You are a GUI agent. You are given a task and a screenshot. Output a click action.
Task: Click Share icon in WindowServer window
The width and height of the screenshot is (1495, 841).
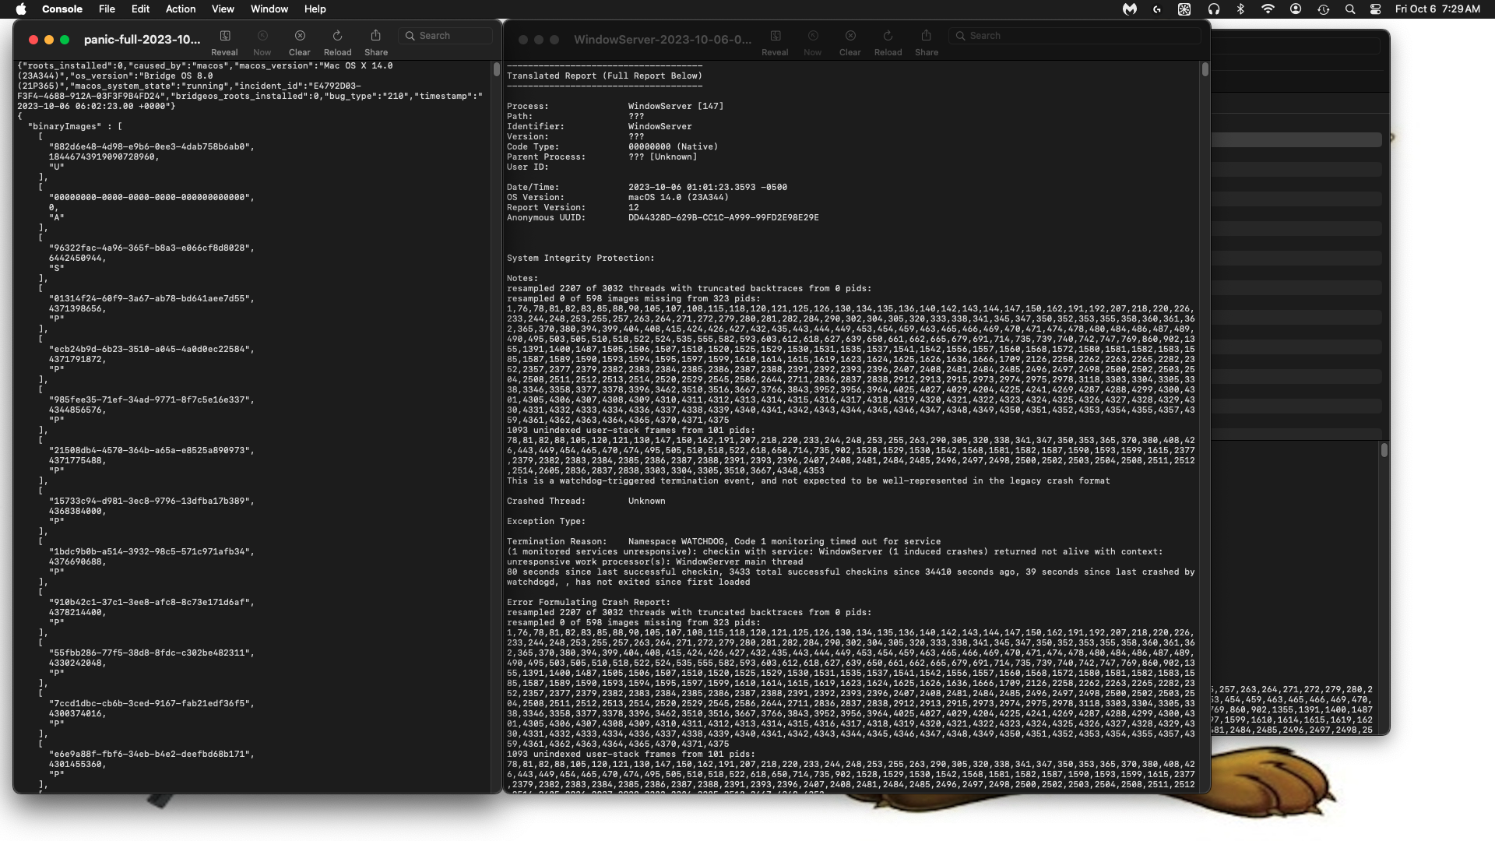926,36
